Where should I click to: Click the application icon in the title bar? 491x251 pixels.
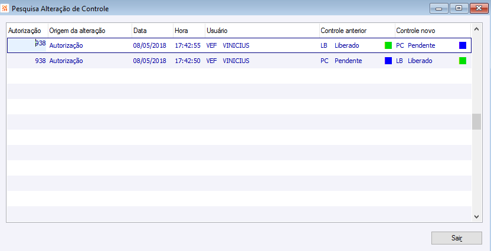tap(5, 9)
